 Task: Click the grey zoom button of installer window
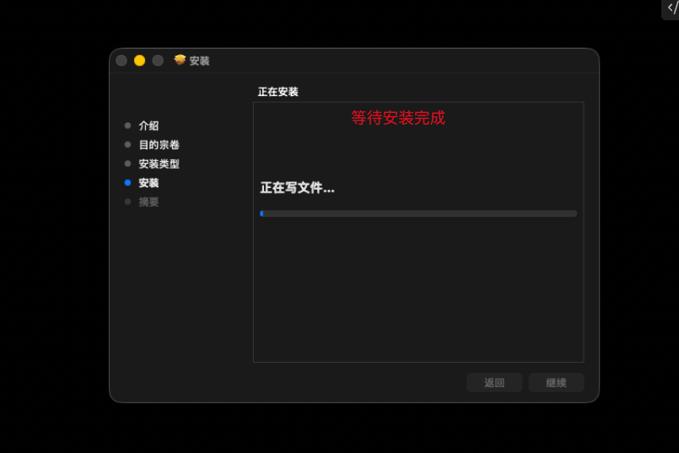point(158,61)
